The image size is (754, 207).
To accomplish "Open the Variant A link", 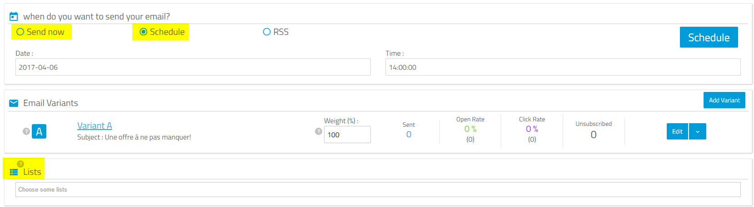I will click(95, 125).
